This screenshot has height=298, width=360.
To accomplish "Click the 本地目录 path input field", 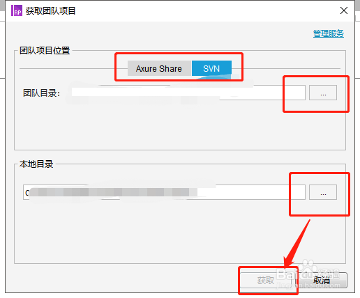I will [164, 192].
